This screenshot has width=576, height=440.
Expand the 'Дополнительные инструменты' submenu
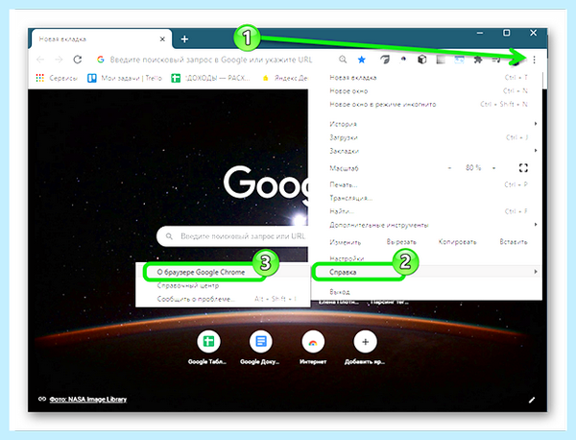pos(425,225)
